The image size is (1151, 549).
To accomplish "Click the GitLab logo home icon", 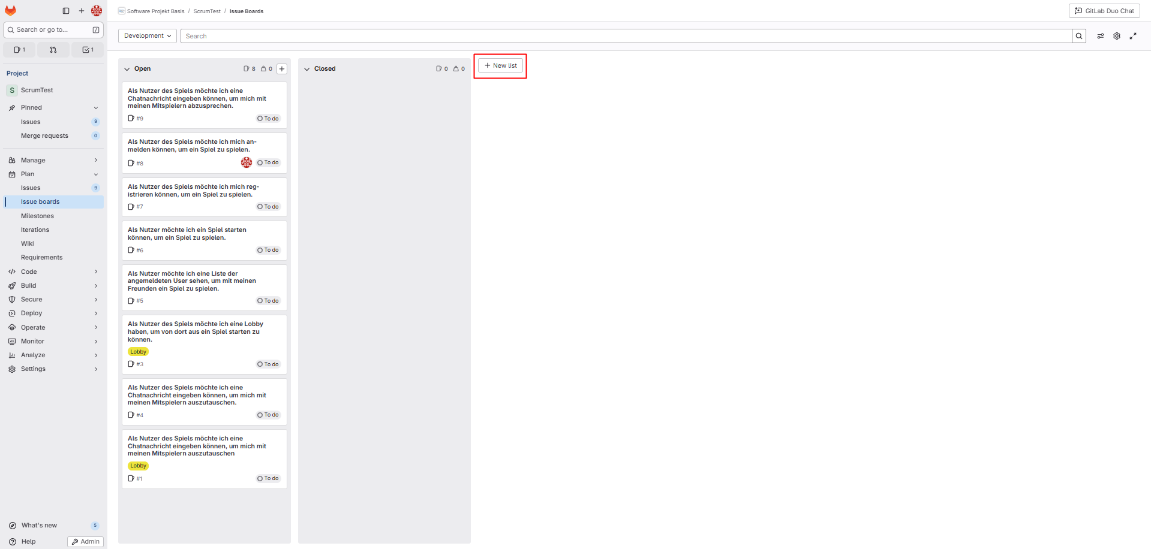I will [x=11, y=11].
